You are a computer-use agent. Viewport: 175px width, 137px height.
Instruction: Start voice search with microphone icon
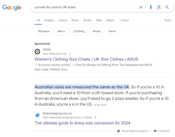[151, 7]
